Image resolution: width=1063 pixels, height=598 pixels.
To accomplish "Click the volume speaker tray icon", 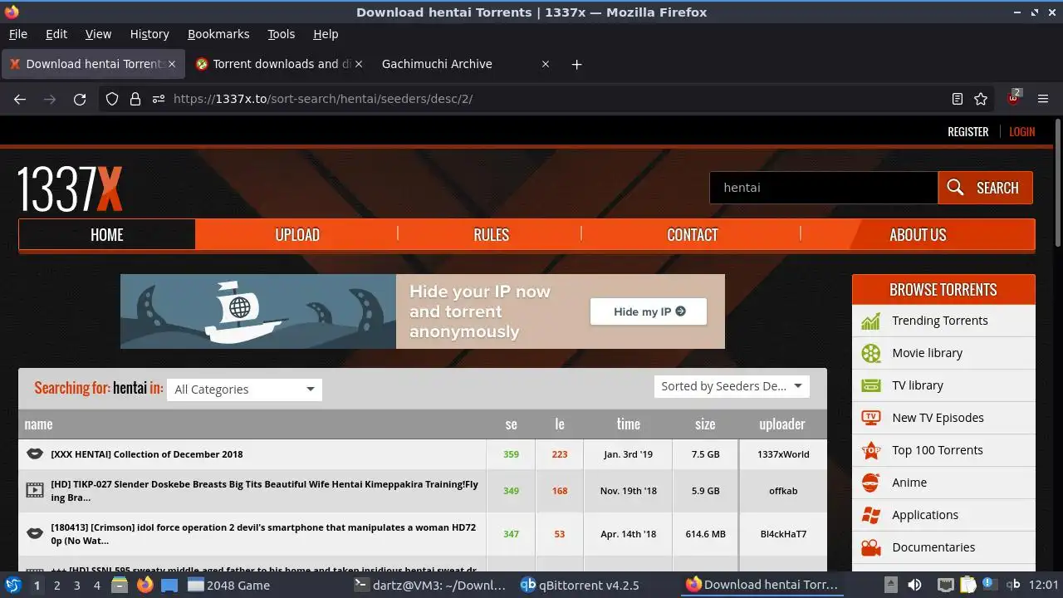I will coord(914,585).
